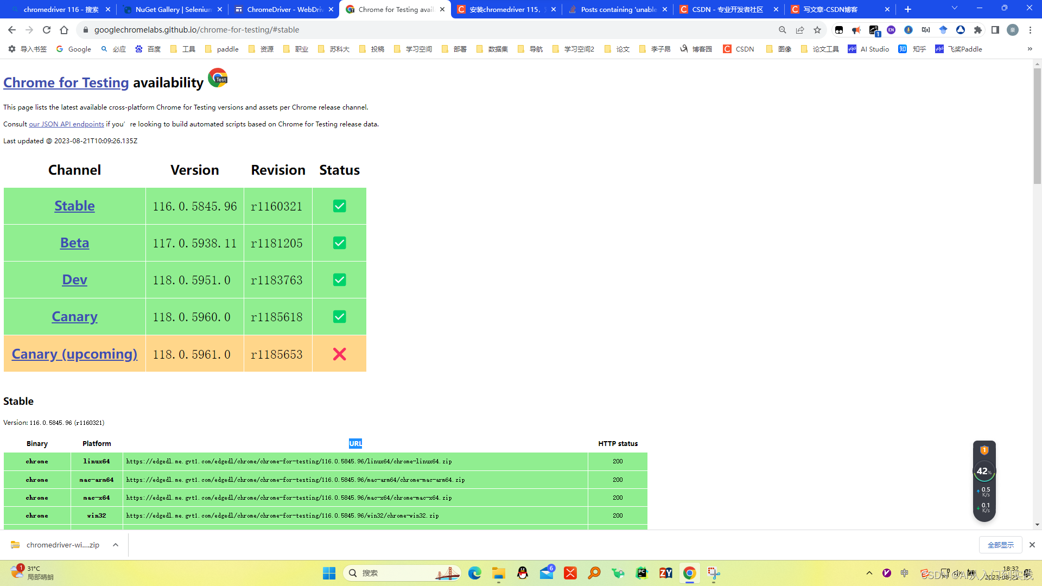Image resolution: width=1042 pixels, height=586 pixels.
Task: Click the 全部显示 show all downloads button
Action: click(x=1000, y=545)
